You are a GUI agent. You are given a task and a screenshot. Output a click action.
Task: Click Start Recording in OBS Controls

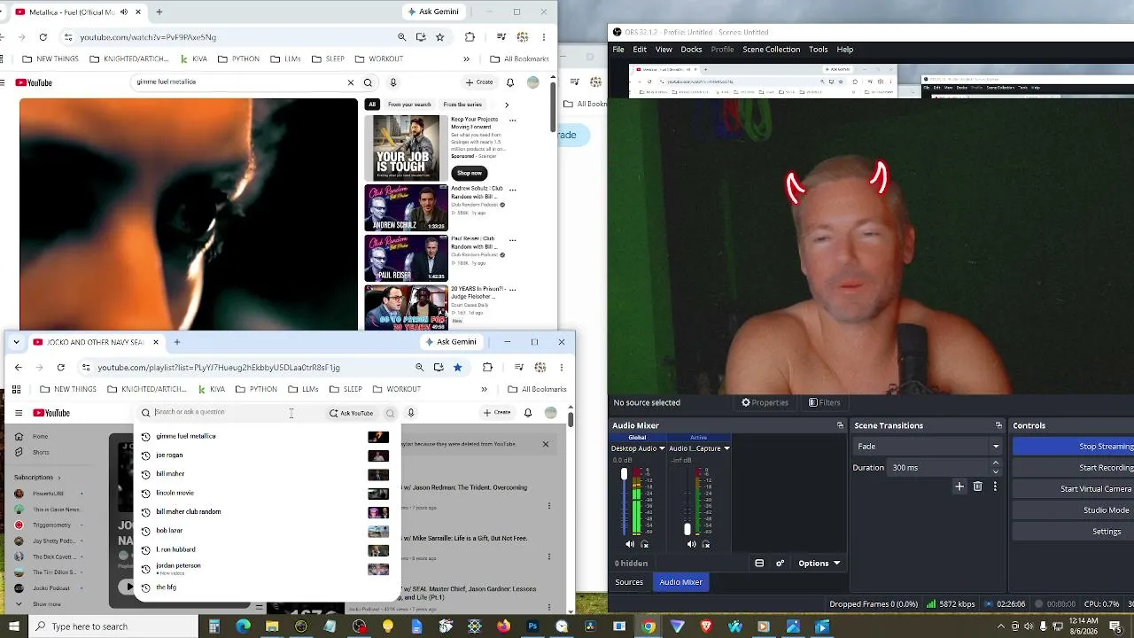(1074, 468)
